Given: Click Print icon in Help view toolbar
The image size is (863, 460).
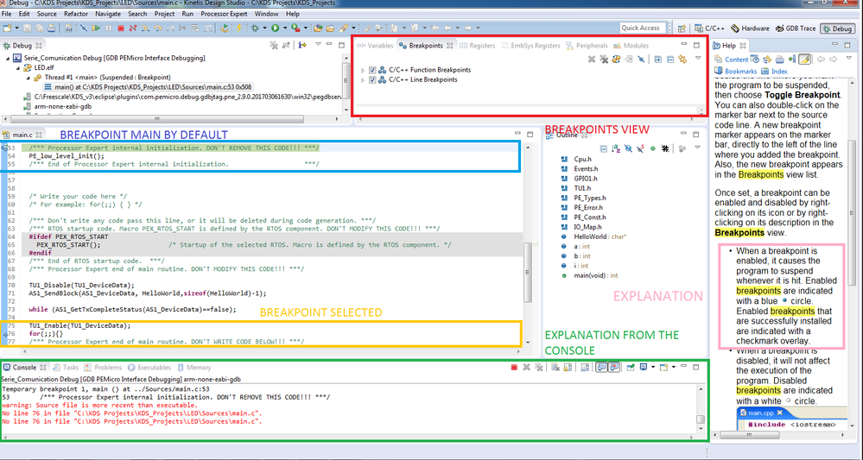Looking at the screenshot, I should (x=779, y=60).
